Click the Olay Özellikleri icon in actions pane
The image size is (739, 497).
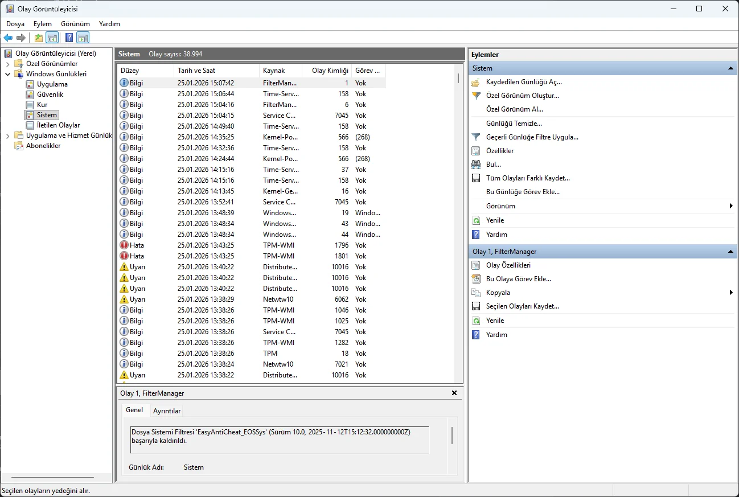click(476, 265)
